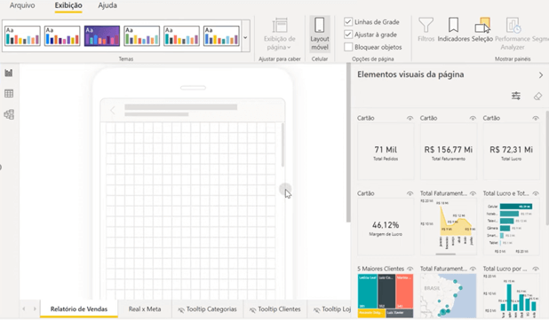Toggle visibility of the 46,12% Cartão
The height and width of the screenshot is (320, 549).
(x=410, y=193)
